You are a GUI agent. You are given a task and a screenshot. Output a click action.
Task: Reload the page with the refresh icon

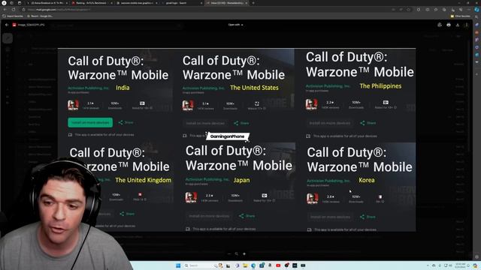click(x=14, y=10)
